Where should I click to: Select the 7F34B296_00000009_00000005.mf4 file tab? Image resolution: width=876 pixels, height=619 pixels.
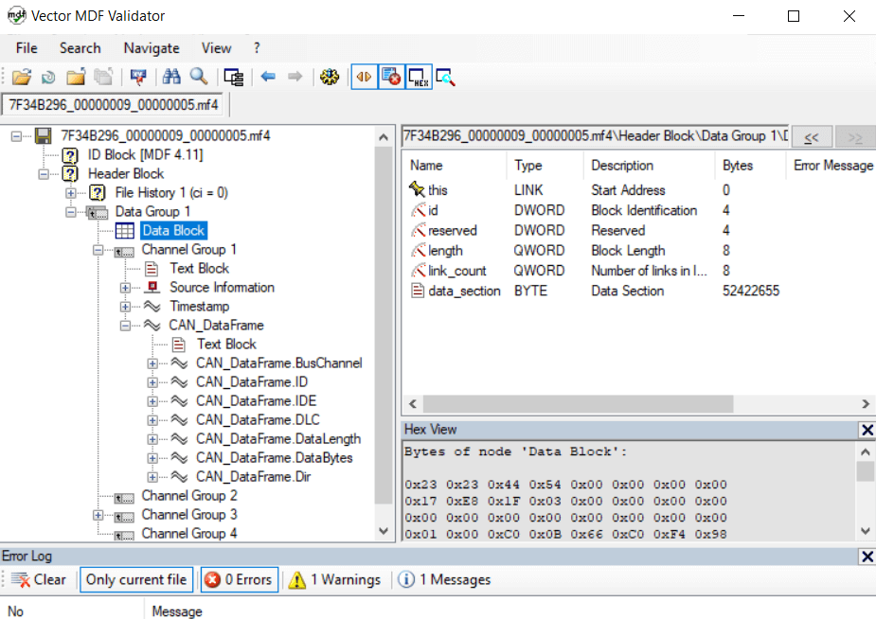pyautogui.click(x=114, y=105)
